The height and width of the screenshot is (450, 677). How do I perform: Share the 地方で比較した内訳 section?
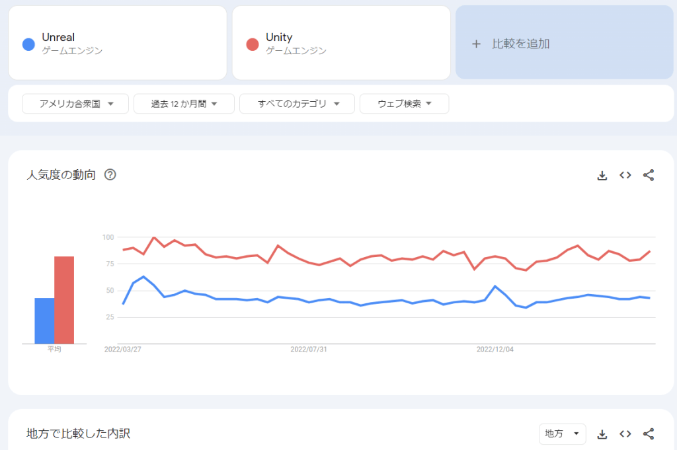coord(649,434)
